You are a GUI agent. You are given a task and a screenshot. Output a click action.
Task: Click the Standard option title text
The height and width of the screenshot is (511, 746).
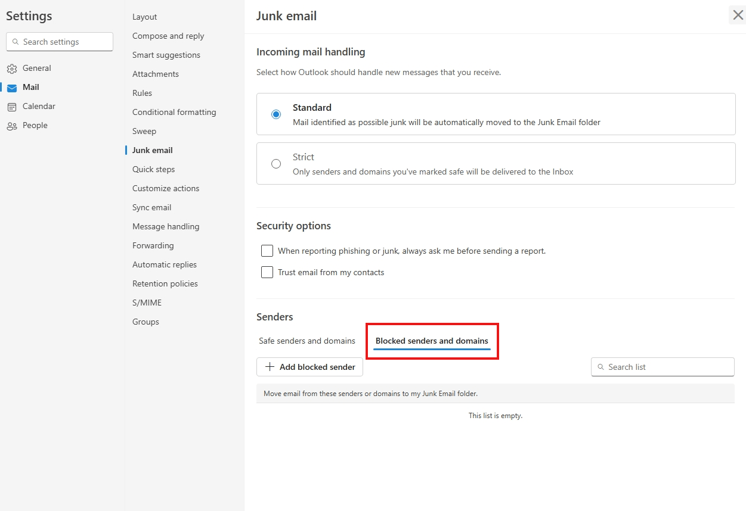pyautogui.click(x=312, y=108)
